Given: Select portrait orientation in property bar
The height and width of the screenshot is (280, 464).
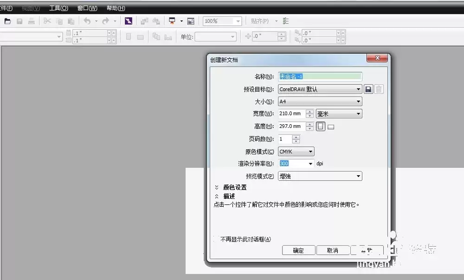Looking at the screenshot, I should coord(129,37).
